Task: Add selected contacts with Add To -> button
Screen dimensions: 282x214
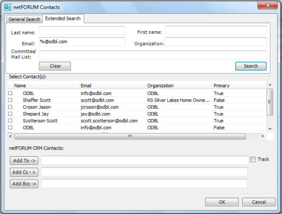Action: point(24,160)
